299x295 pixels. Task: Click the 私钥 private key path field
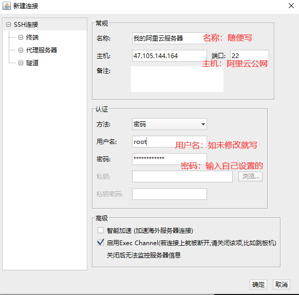coord(182,176)
